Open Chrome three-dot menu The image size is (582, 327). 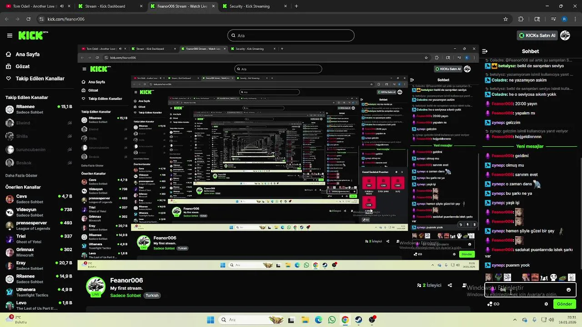575,19
